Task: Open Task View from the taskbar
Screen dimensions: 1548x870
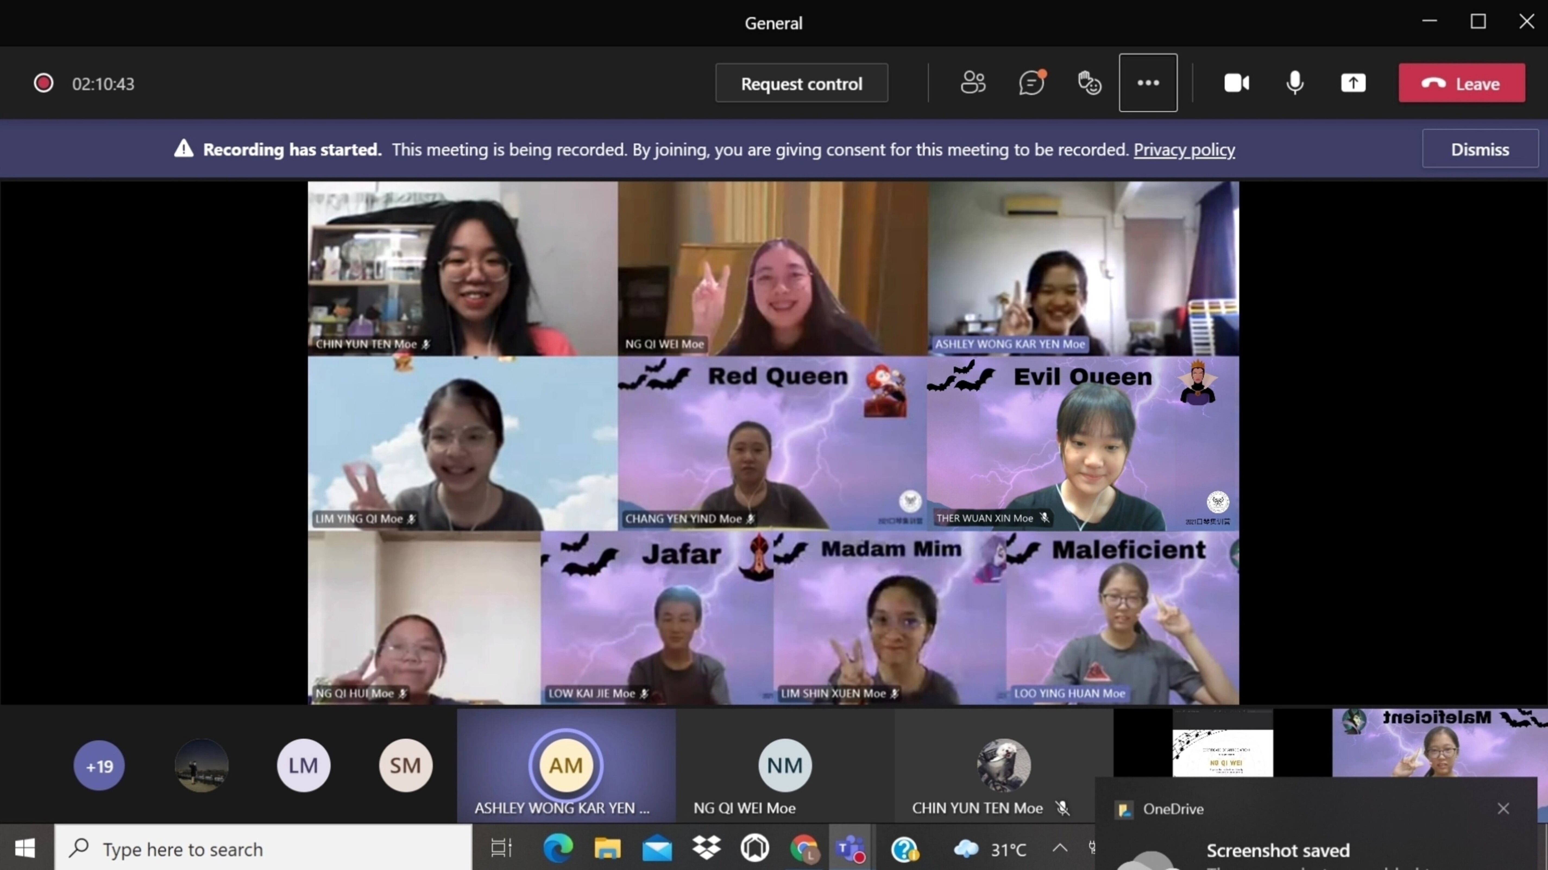Action: (501, 848)
